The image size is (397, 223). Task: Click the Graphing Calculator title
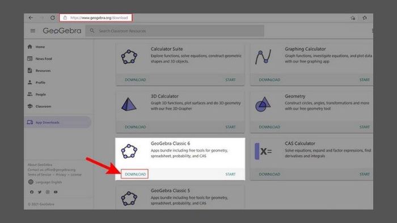(x=305, y=49)
